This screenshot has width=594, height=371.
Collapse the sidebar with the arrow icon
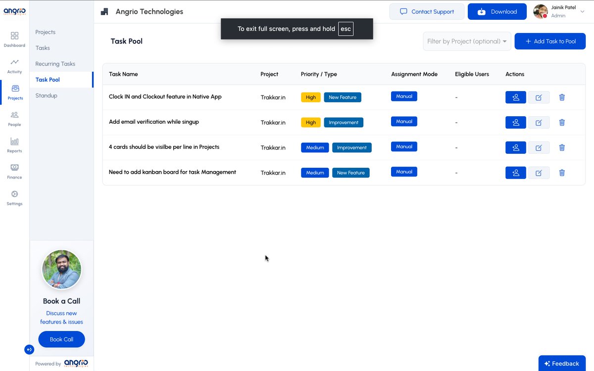point(29,350)
